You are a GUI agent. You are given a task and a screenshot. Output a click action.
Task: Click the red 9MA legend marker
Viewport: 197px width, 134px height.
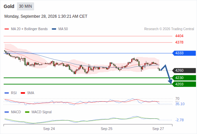tap(23, 93)
